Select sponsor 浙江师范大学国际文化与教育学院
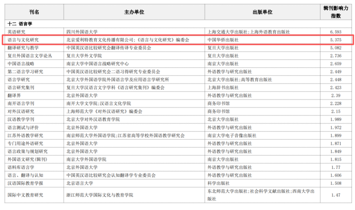Image resolution: width=355 pixels, height=210 pixels. pyautogui.click(x=100, y=195)
